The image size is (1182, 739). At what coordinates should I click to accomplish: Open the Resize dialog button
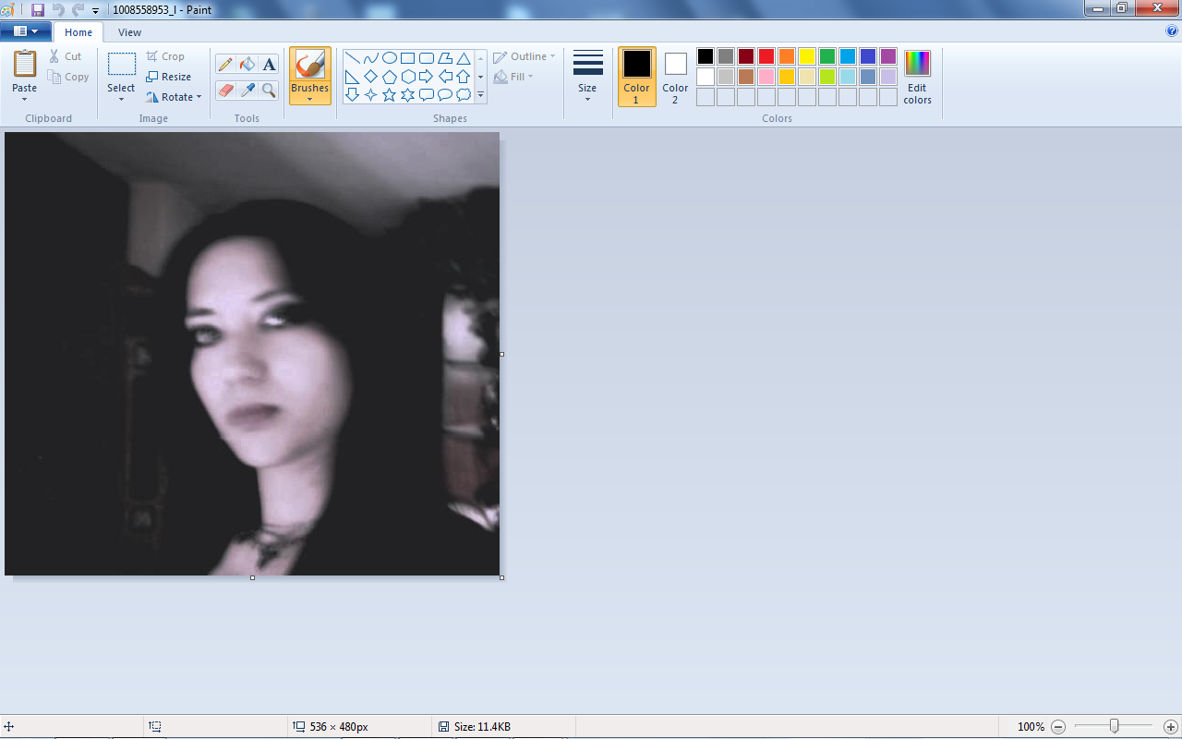pyautogui.click(x=169, y=77)
